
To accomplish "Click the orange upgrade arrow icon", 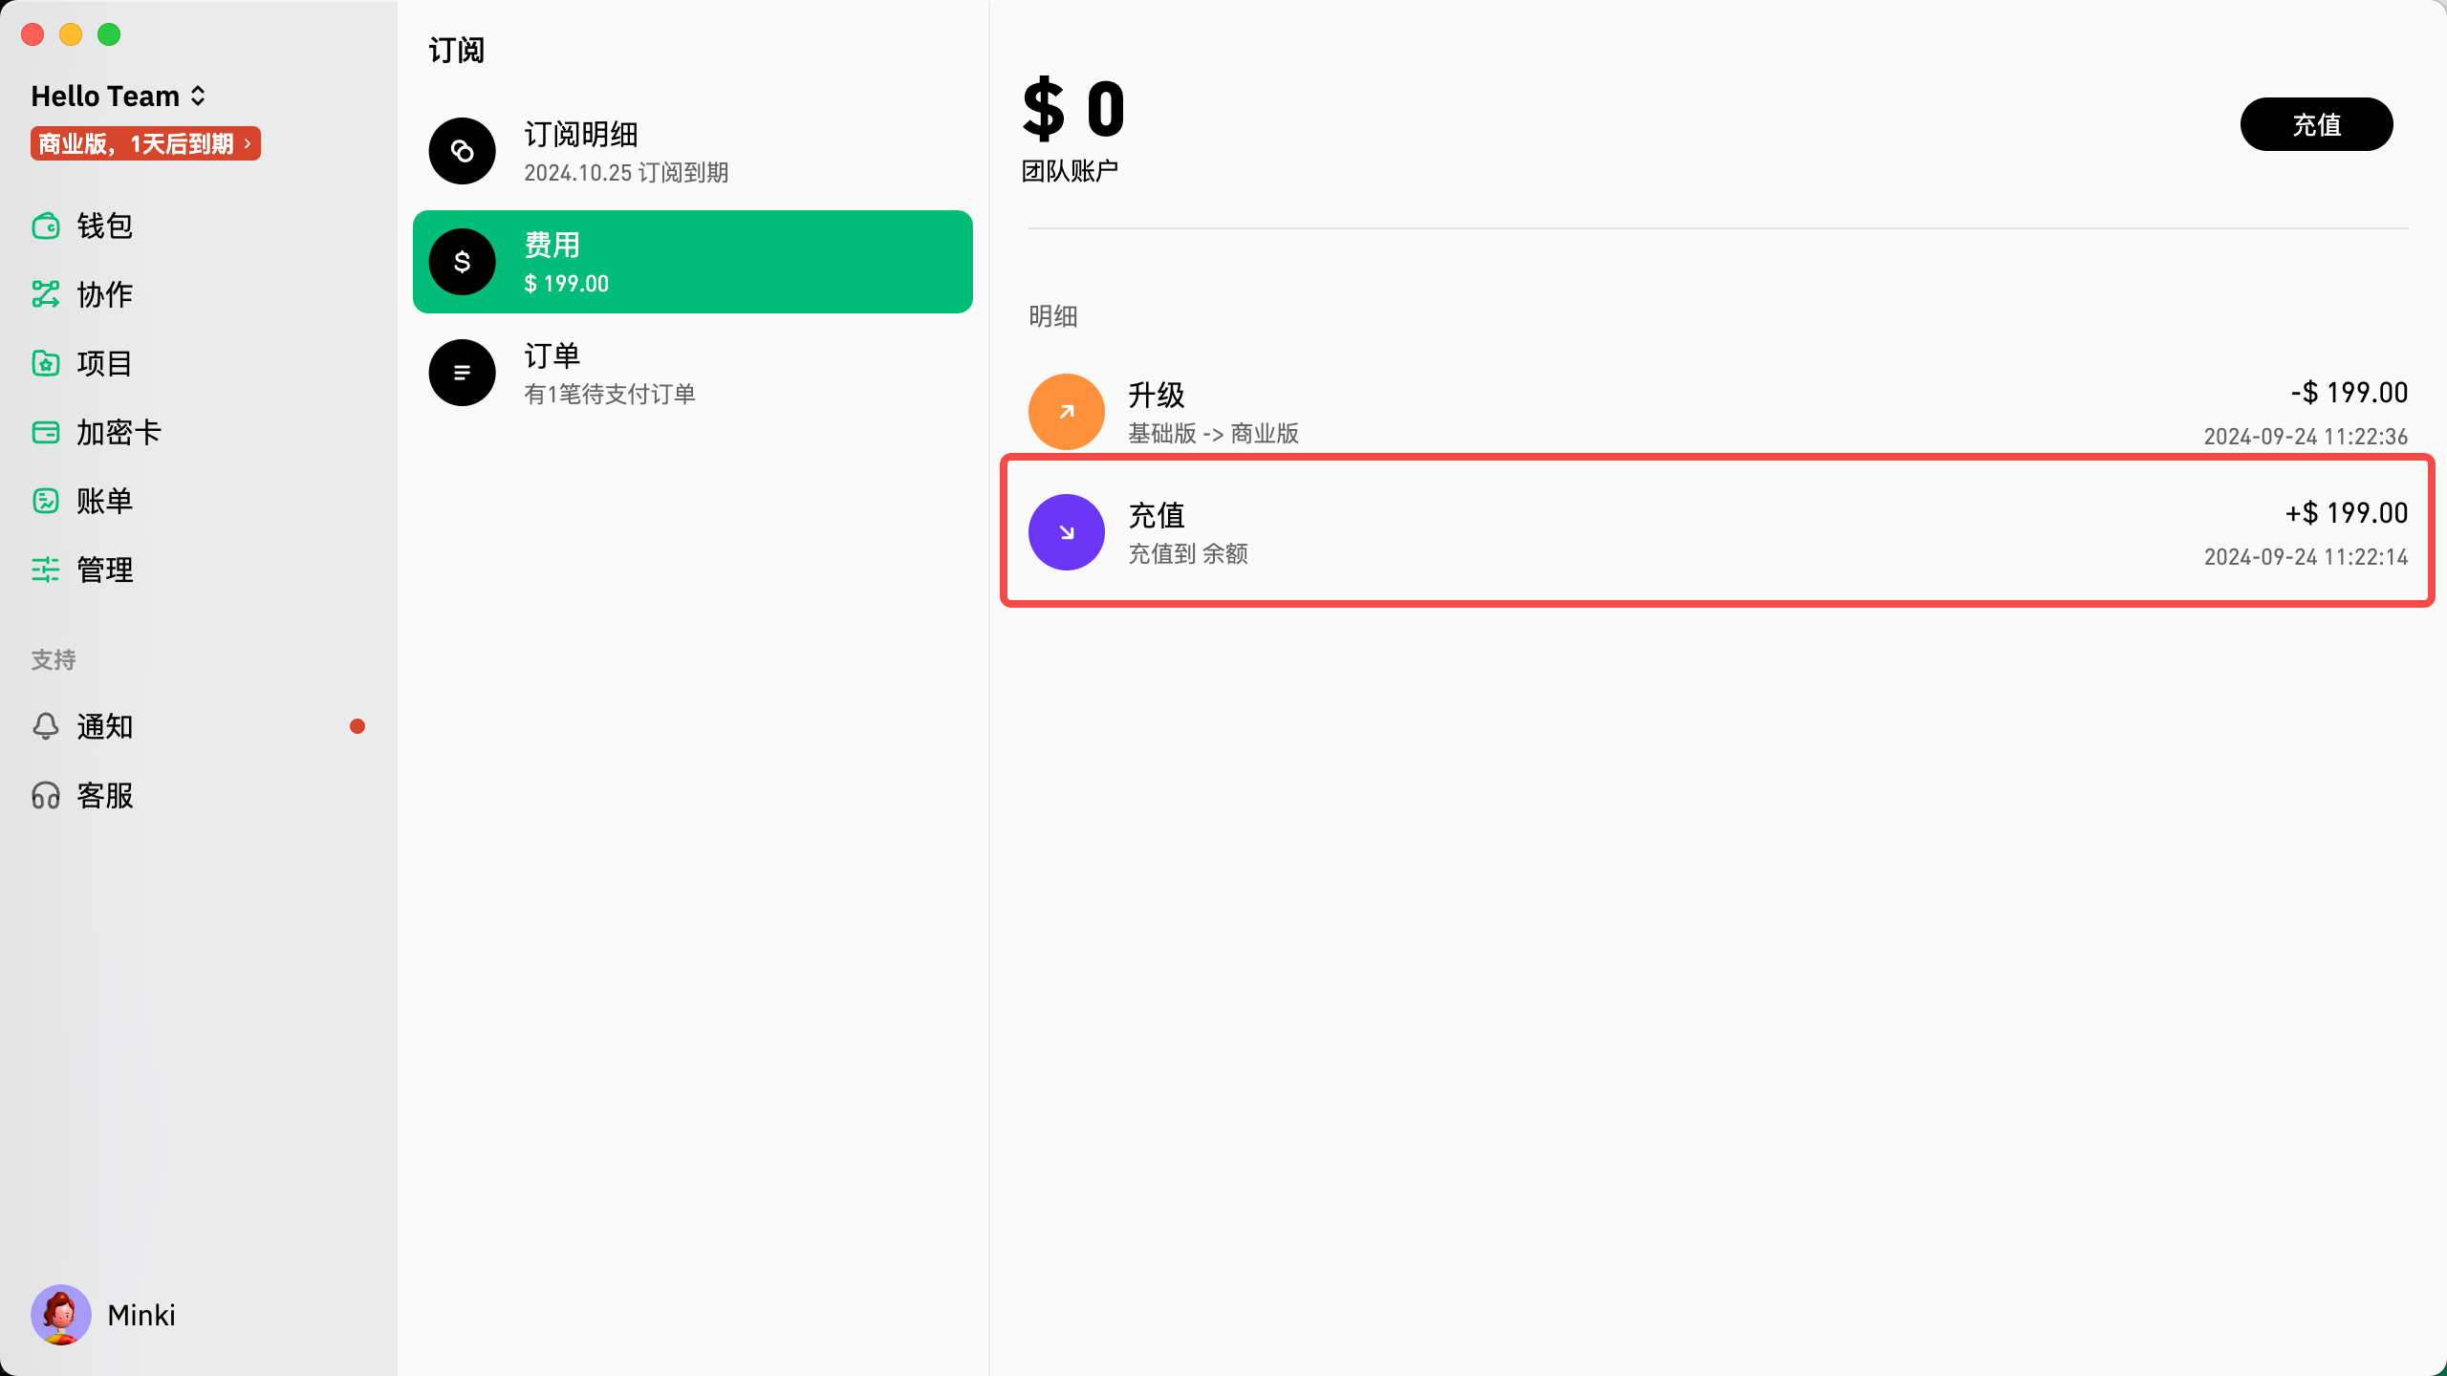I will click(x=1067, y=412).
